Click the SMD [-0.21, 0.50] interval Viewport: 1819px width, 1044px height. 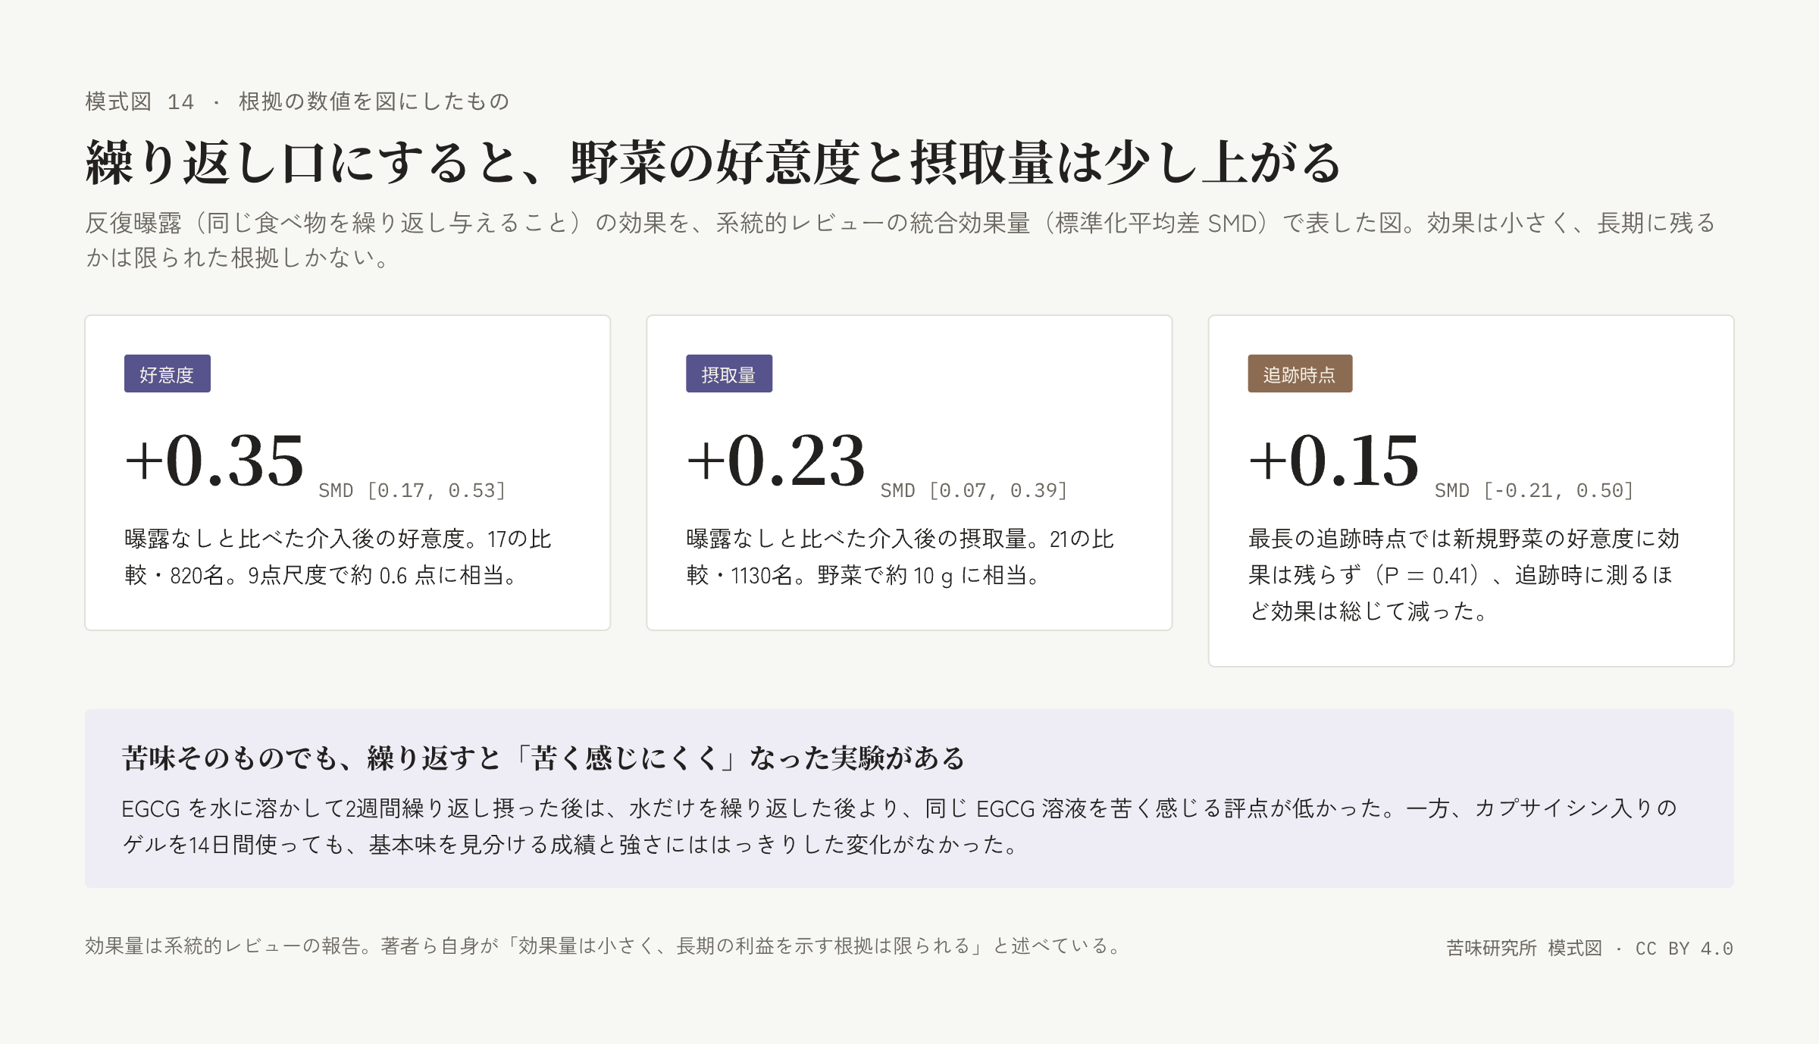click(1534, 491)
